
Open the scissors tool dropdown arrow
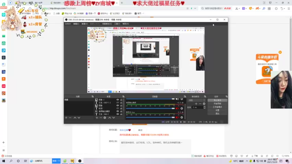pos(239,8)
